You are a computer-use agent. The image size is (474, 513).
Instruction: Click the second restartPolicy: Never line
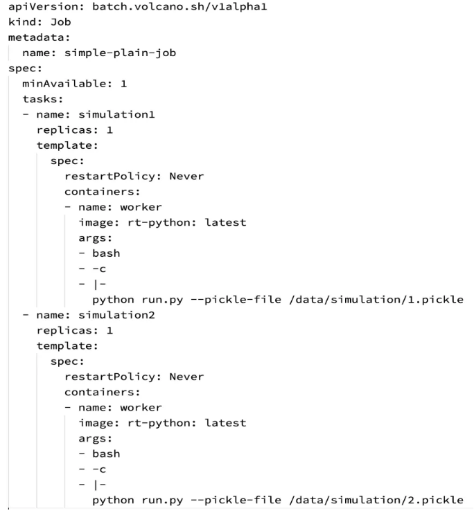tap(134, 377)
